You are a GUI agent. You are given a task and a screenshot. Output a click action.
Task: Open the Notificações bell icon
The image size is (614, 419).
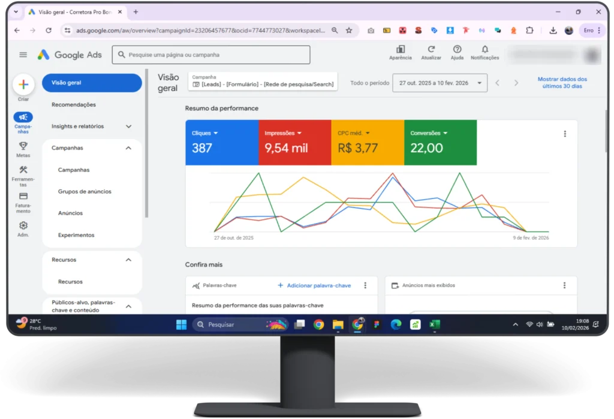tap(484, 50)
